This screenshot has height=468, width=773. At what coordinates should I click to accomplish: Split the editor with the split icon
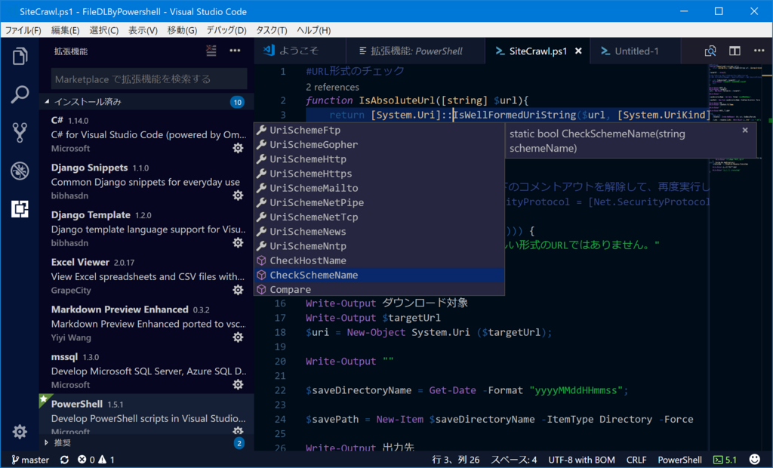735,51
